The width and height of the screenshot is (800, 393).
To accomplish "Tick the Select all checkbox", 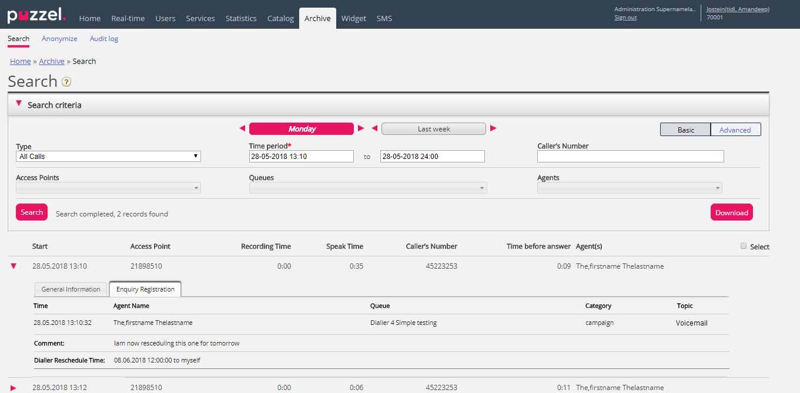I will [744, 246].
